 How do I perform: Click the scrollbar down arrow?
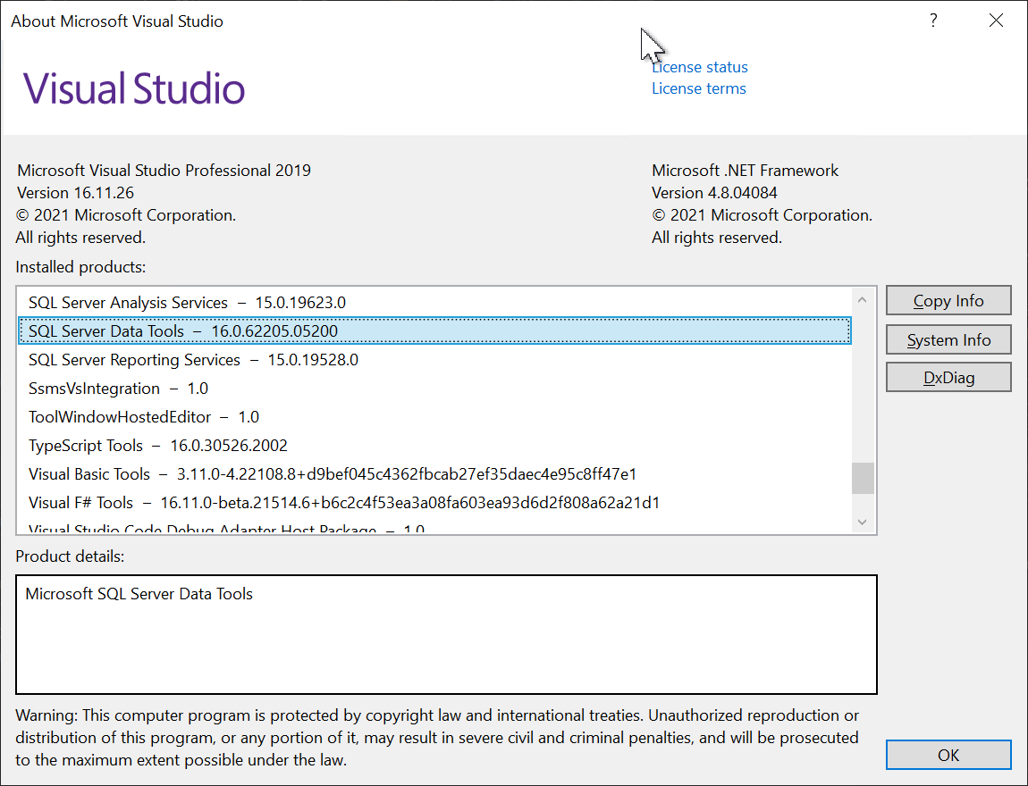point(862,522)
